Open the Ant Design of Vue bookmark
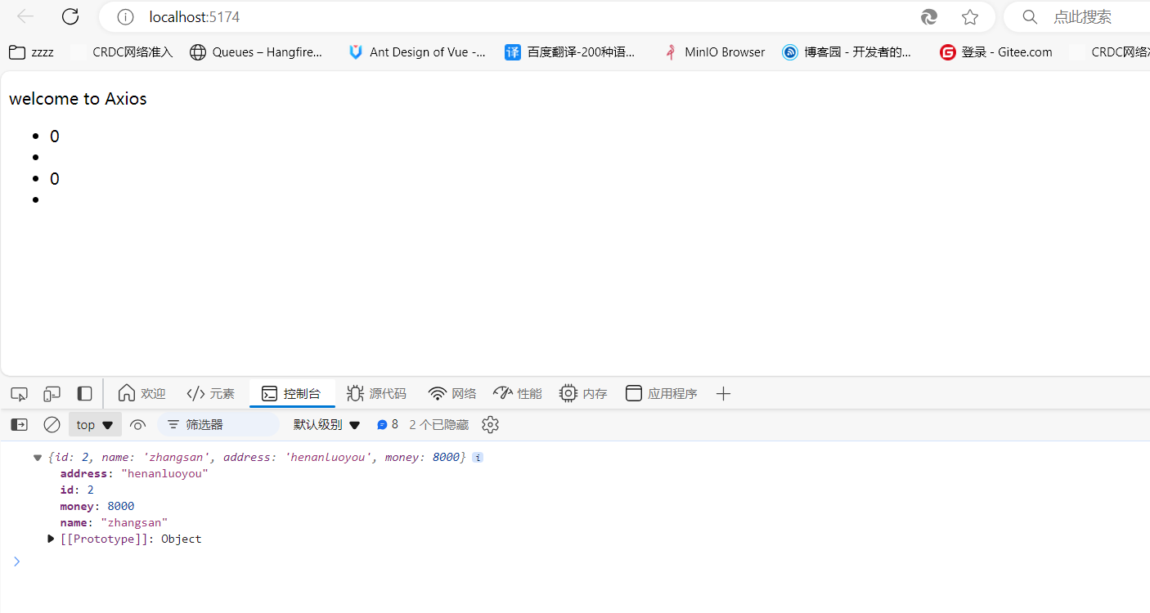This screenshot has height=613, width=1150. coord(416,52)
